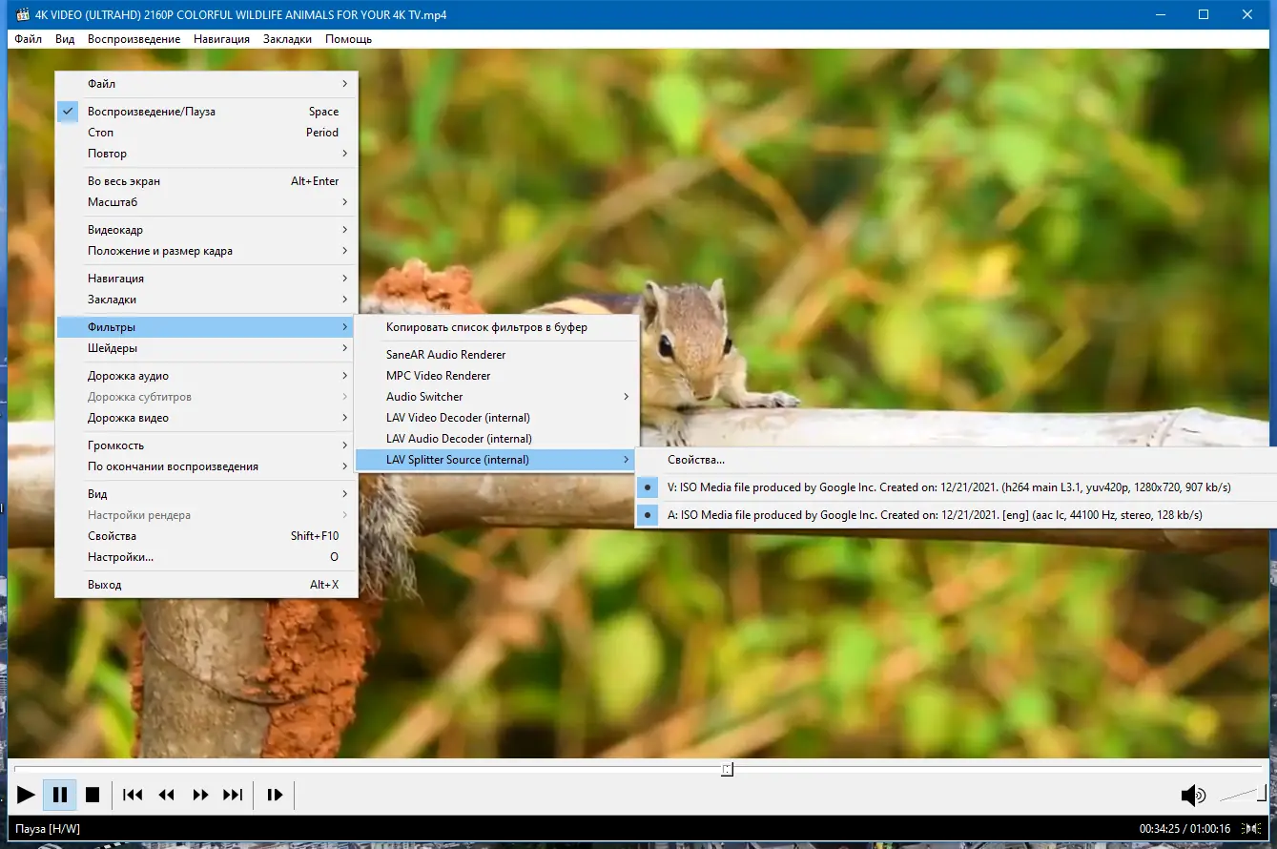This screenshot has width=1277, height=849.
Task: Select SaneAR Audio Renderer filter
Action: (x=496, y=355)
